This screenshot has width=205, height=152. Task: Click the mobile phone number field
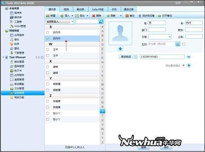[162, 57]
